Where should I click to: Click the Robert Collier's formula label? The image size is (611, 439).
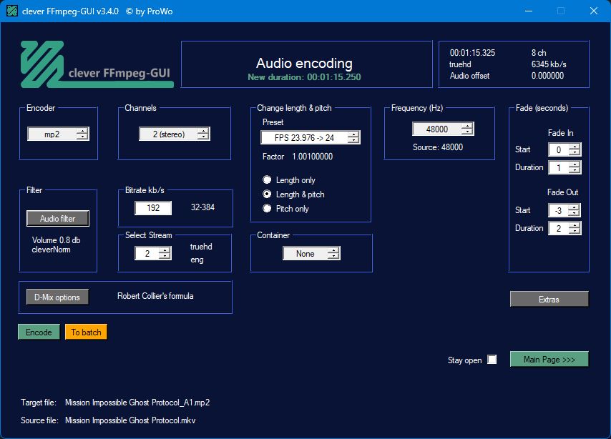tap(155, 296)
